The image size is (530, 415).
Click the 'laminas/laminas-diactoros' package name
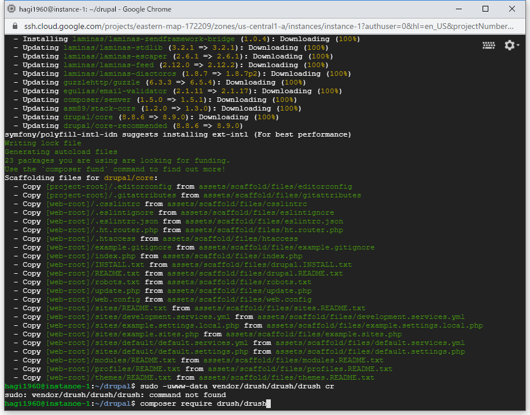[x=120, y=74]
